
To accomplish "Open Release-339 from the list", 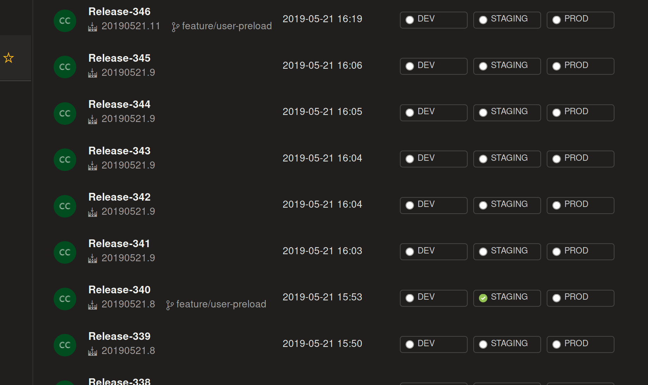I will tap(119, 336).
